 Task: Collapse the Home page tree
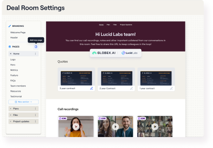11,54
